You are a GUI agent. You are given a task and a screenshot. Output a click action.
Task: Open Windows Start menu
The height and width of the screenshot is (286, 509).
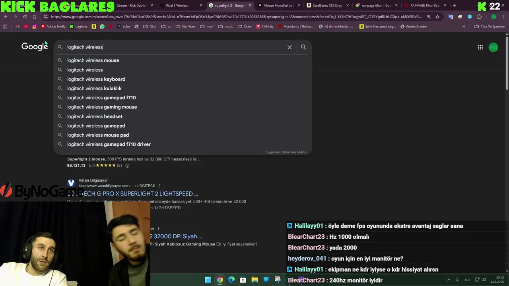tap(208, 280)
